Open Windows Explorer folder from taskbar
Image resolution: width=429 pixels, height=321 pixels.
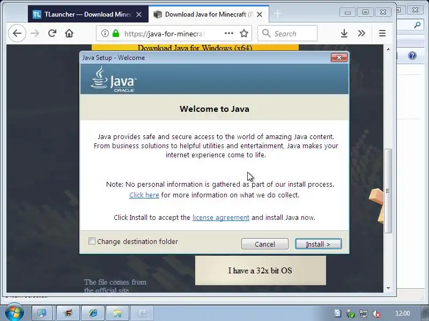(x=117, y=313)
